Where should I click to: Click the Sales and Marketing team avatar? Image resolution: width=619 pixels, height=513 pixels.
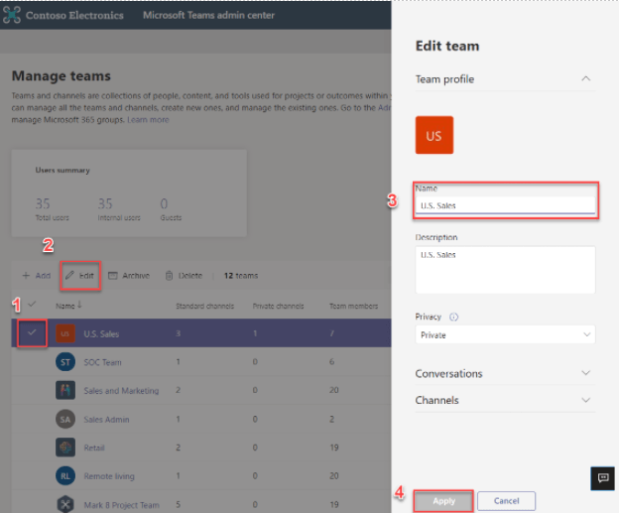[x=65, y=390]
